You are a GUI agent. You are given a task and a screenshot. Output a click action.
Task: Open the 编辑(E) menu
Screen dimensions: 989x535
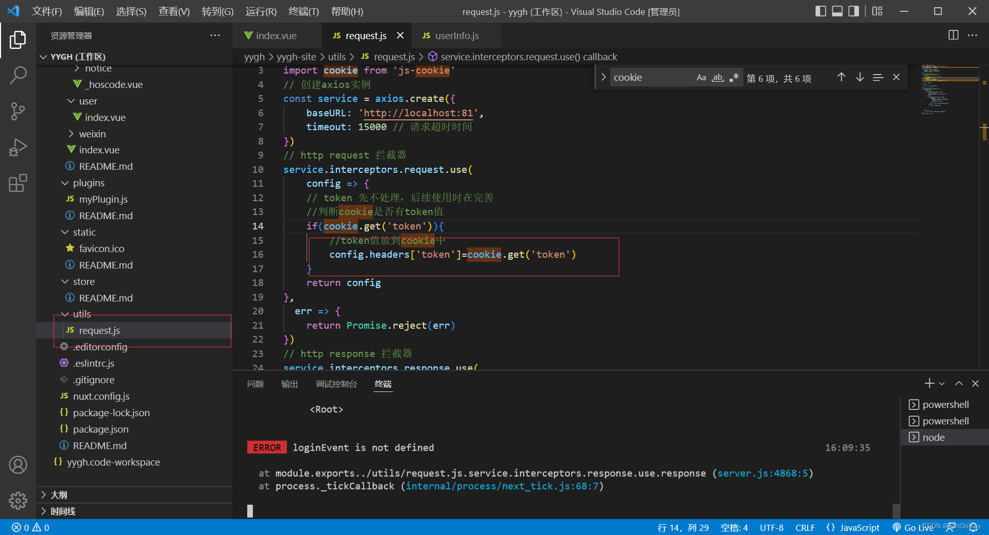(89, 11)
